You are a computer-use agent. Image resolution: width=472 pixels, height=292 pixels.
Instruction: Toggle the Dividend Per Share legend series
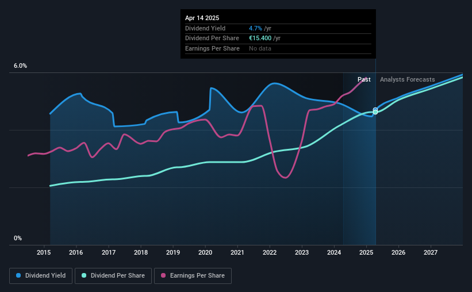pos(113,275)
